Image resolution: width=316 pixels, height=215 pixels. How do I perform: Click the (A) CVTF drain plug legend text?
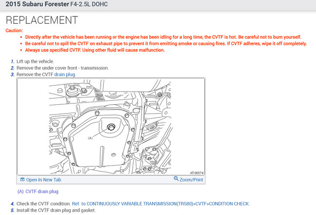[x=38, y=192]
